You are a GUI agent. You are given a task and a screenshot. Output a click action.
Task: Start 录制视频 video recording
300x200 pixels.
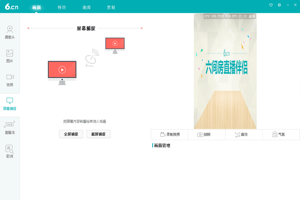pos(169,135)
